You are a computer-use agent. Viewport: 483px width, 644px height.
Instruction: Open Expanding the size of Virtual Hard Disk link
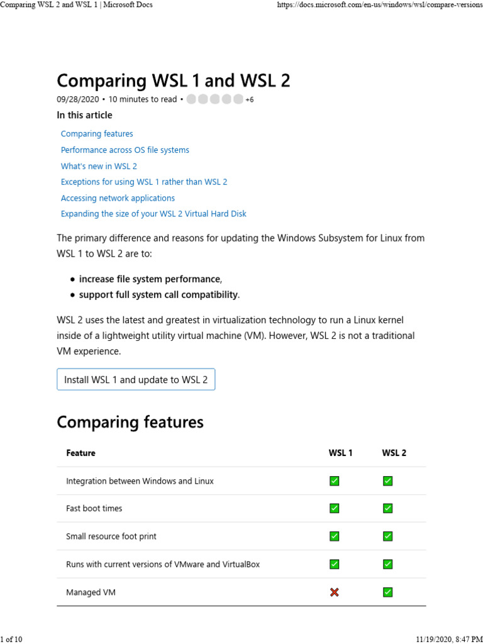tap(153, 214)
